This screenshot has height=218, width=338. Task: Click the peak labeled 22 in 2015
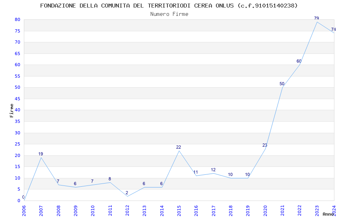[179, 151]
